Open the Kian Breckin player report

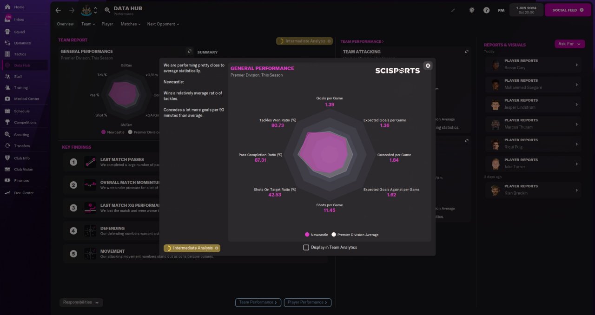coord(533,190)
